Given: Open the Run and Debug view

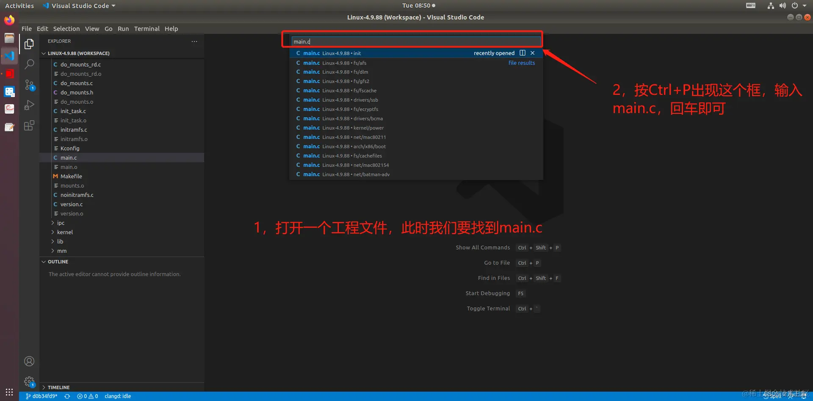Looking at the screenshot, I should point(29,105).
